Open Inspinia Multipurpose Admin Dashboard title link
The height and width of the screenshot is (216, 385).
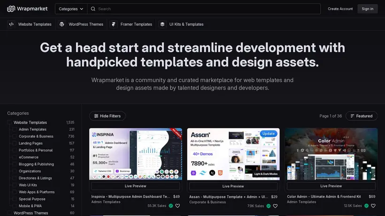point(131,197)
